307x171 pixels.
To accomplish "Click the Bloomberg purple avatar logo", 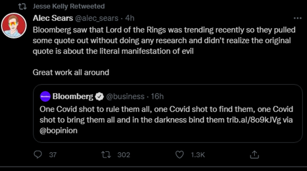I will 45,97.
